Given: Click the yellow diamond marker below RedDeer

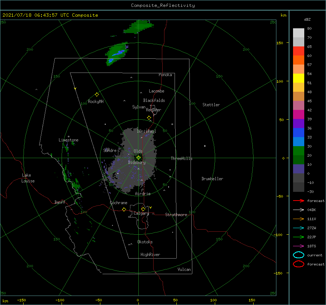Looking at the screenshot, I should [x=149, y=118].
